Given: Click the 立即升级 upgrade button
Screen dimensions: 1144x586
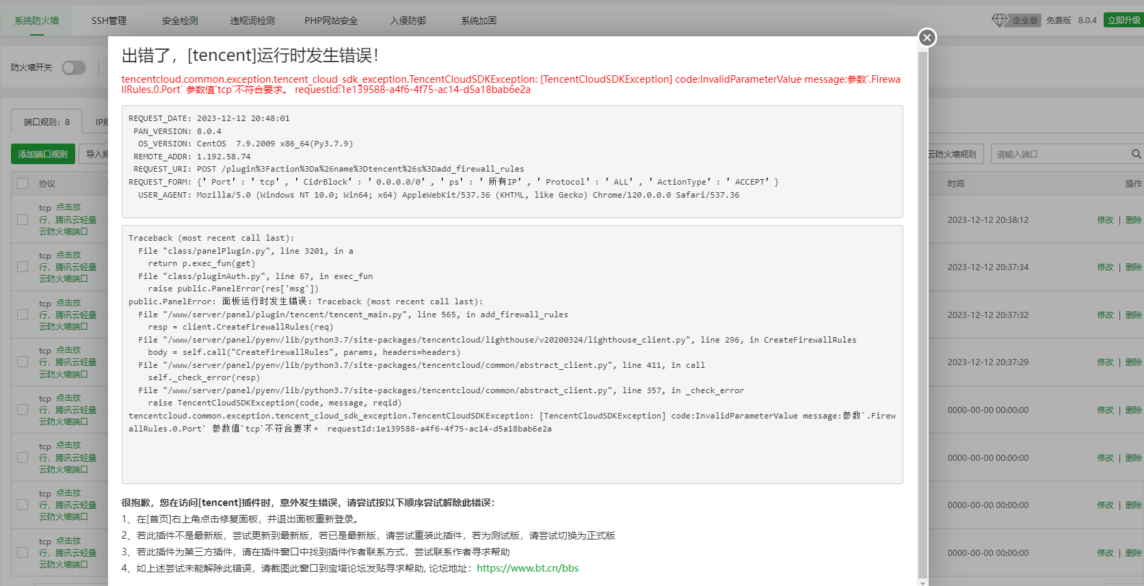Looking at the screenshot, I should tap(1123, 21).
